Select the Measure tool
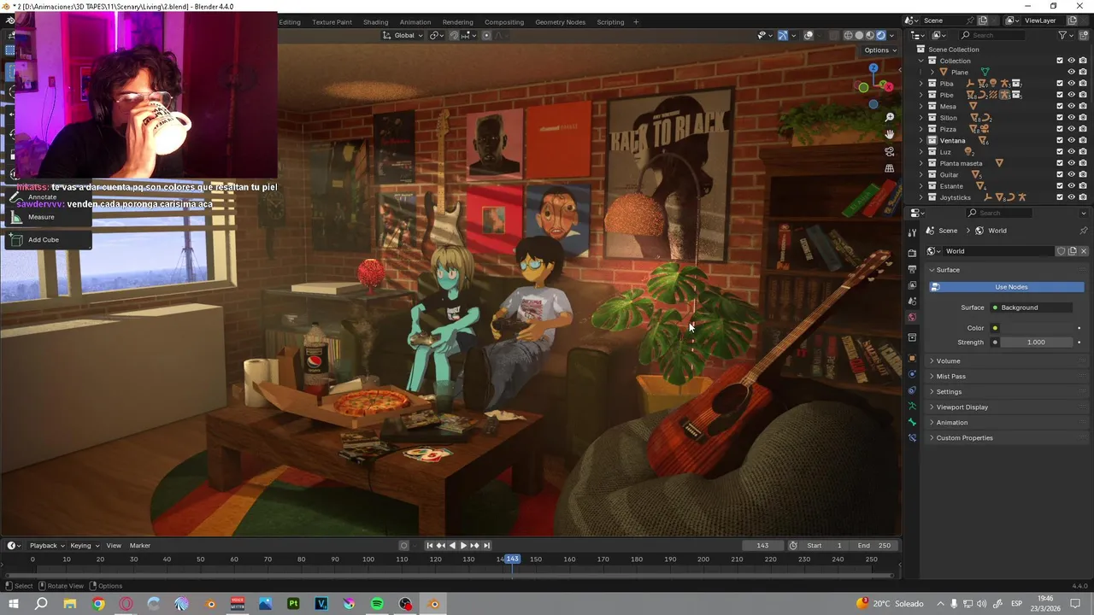The image size is (1094, 615). pos(47,217)
